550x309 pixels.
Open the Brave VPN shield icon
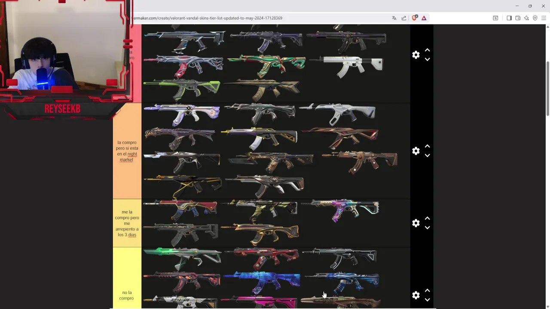point(535,18)
